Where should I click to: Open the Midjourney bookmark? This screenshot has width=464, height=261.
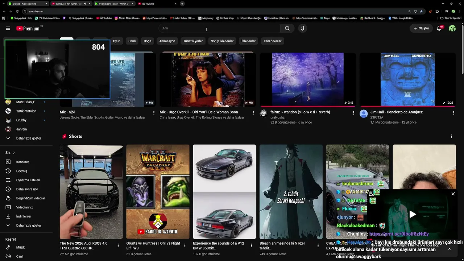[x=206, y=18]
